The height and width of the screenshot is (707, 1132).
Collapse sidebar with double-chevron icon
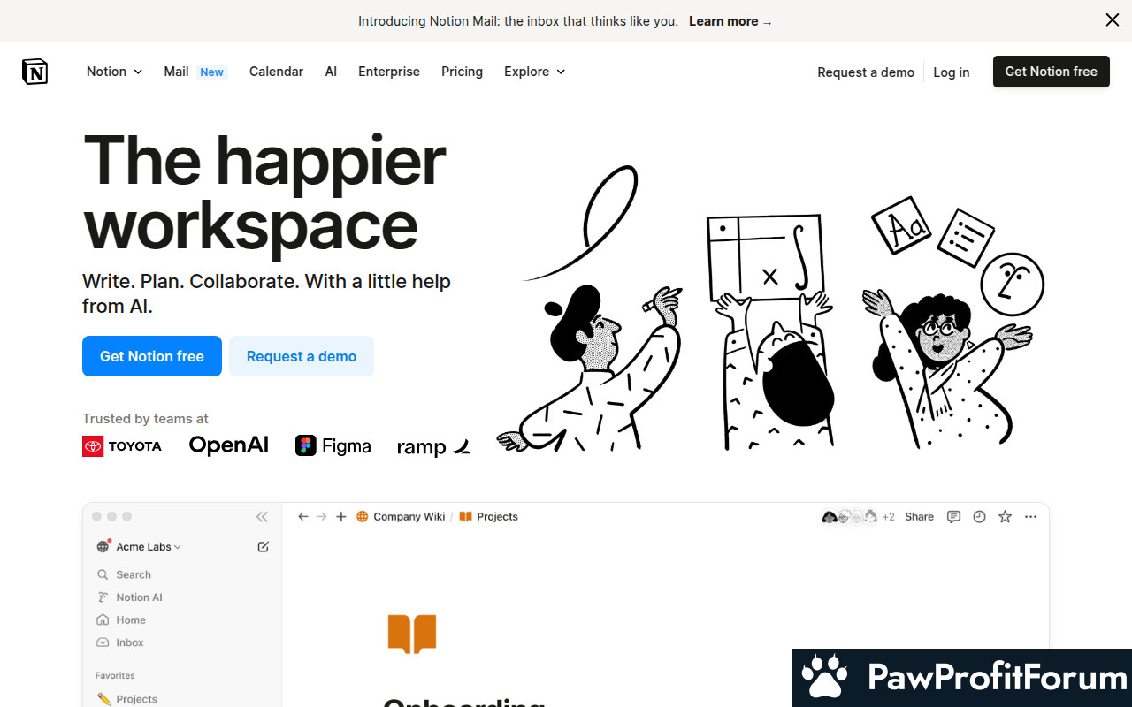point(262,517)
